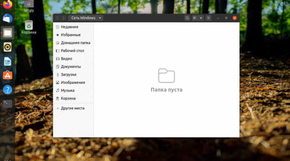Toggle list view in the file manager
This screenshot has height=161, width=290.
tap(195, 18)
